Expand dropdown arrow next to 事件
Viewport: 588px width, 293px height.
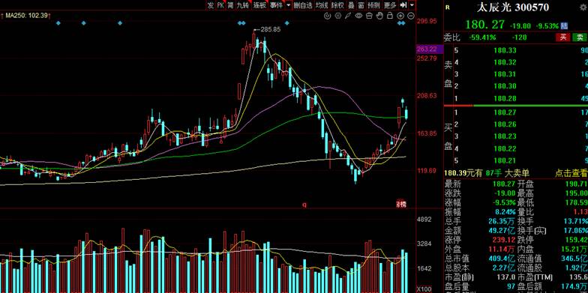point(288,5)
